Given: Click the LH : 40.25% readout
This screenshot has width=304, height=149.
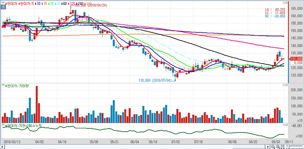Looking at the screenshot, I should tap(275, 9).
